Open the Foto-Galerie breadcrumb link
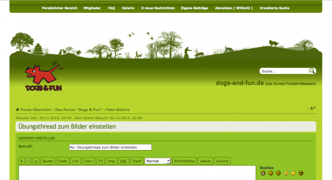Screen dimensions: 332x180 pyautogui.click(x=118, y=110)
